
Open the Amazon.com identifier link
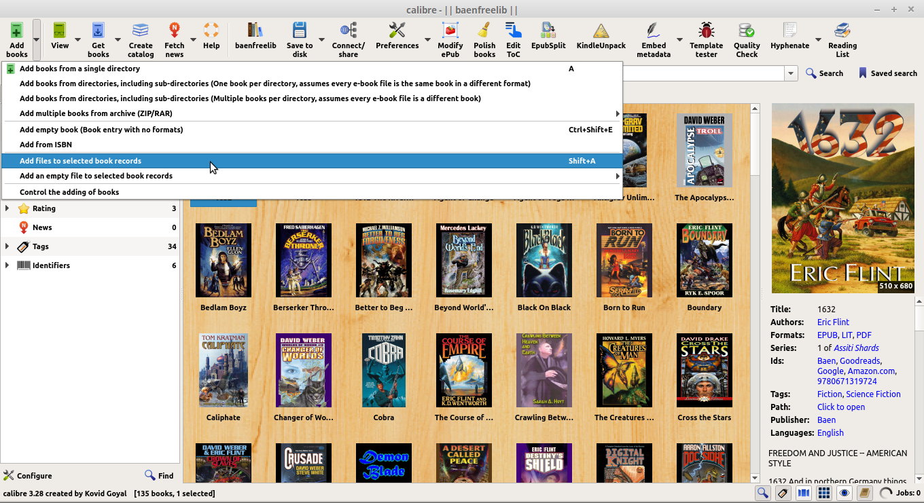pos(872,371)
